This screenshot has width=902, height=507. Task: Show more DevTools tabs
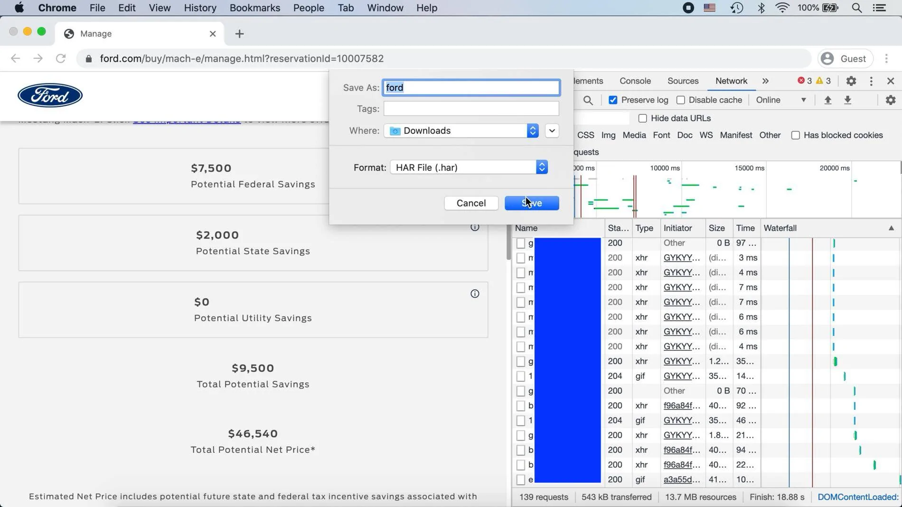(x=765, y=81)
